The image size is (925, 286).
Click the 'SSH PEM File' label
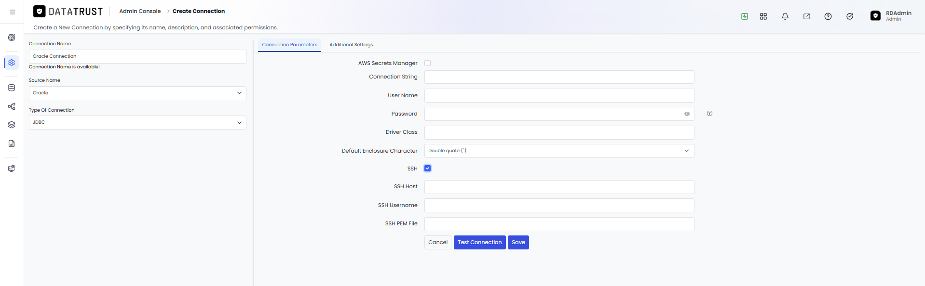[x=401, y=223]
